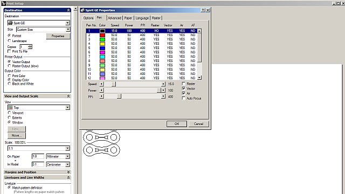Screen dimensions: 345x194
Task: Click left arrow on PPI slider
Action: click(x=101, y=96)
